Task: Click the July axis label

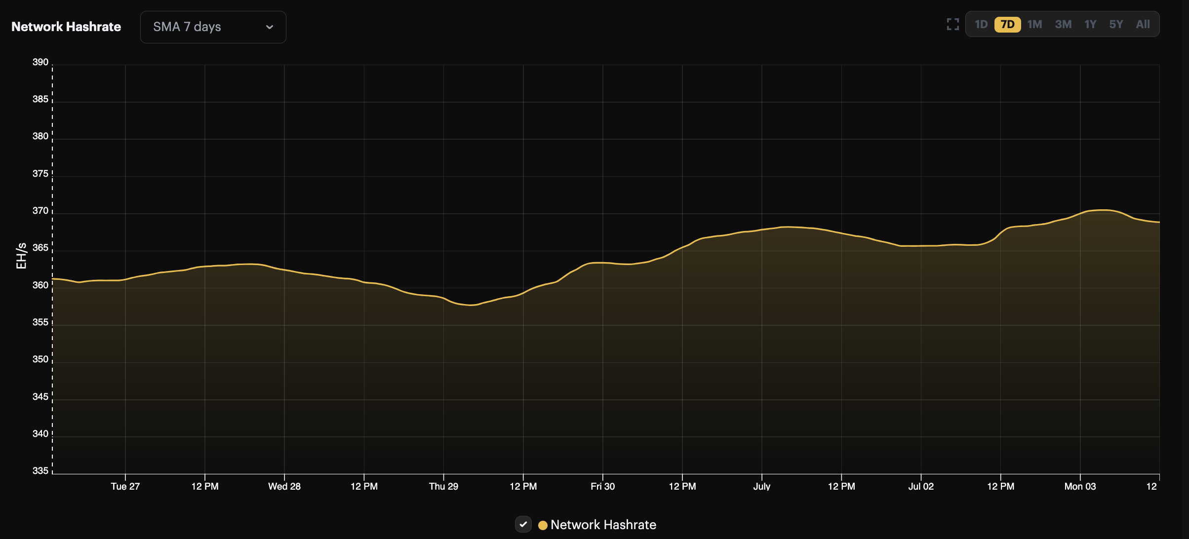Action: 762,486
